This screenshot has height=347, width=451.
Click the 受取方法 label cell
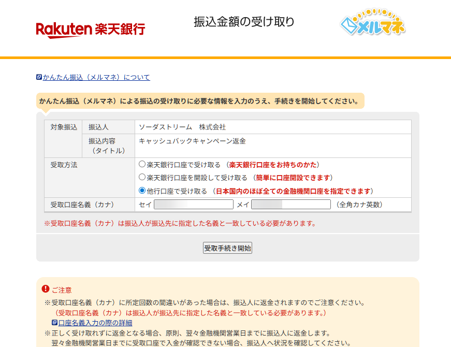(x=64, y=165)
